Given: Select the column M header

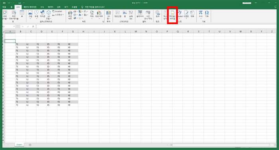Looking at the screenshot, I should tap(136, 31).
